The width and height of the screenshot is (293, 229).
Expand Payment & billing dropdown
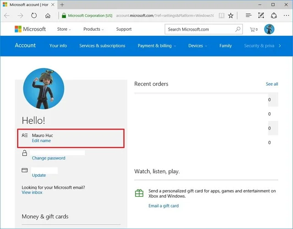click(157, 46)
